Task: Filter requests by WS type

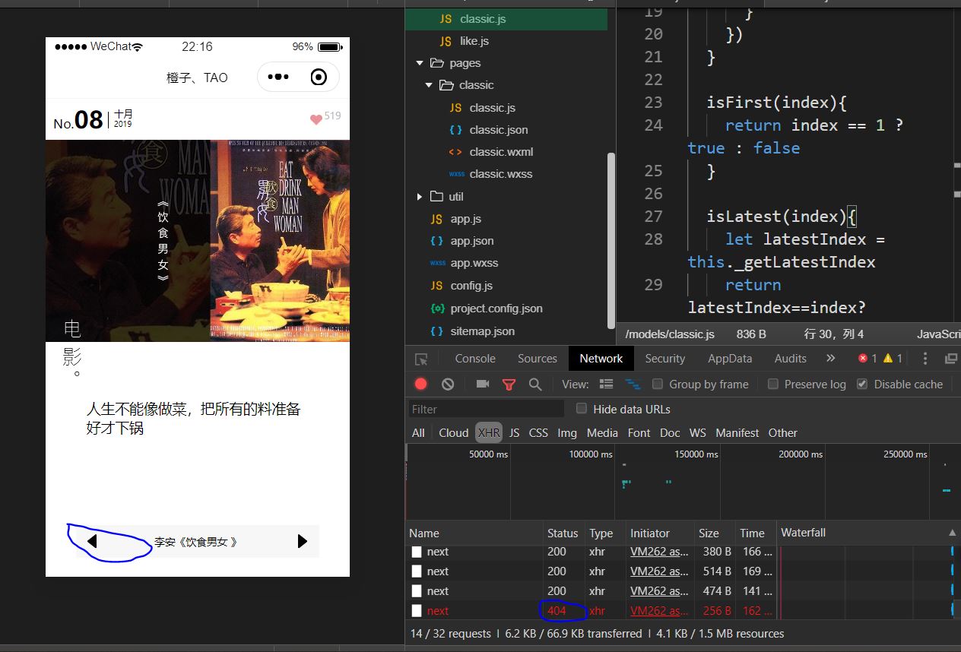Action: coord(698,432)
